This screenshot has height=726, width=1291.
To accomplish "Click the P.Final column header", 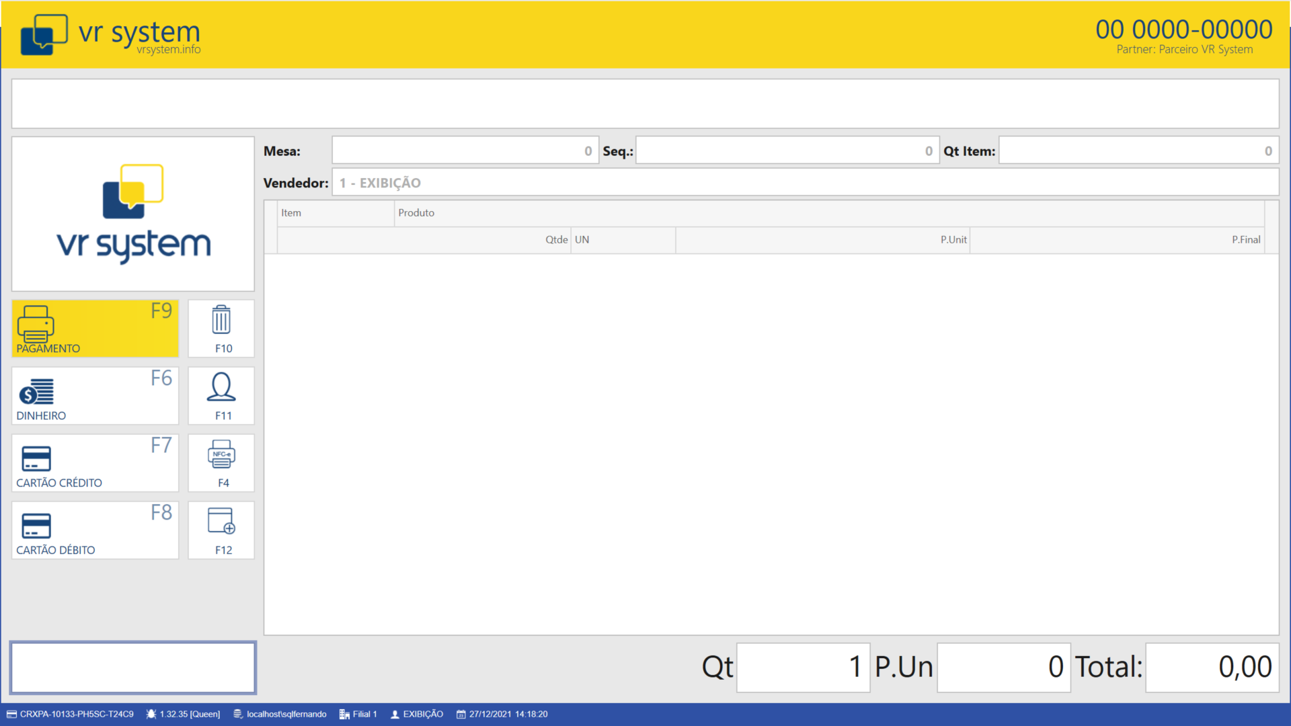I will click(x=1245, y=239).
